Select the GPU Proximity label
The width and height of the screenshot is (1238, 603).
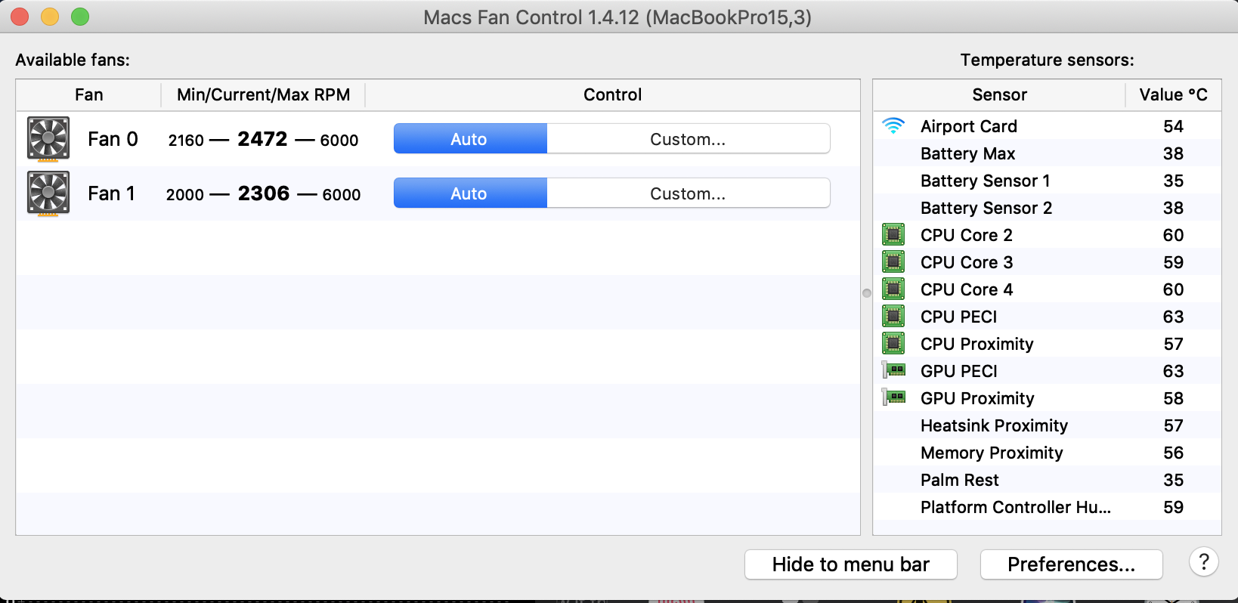click(x=977, y=398)
